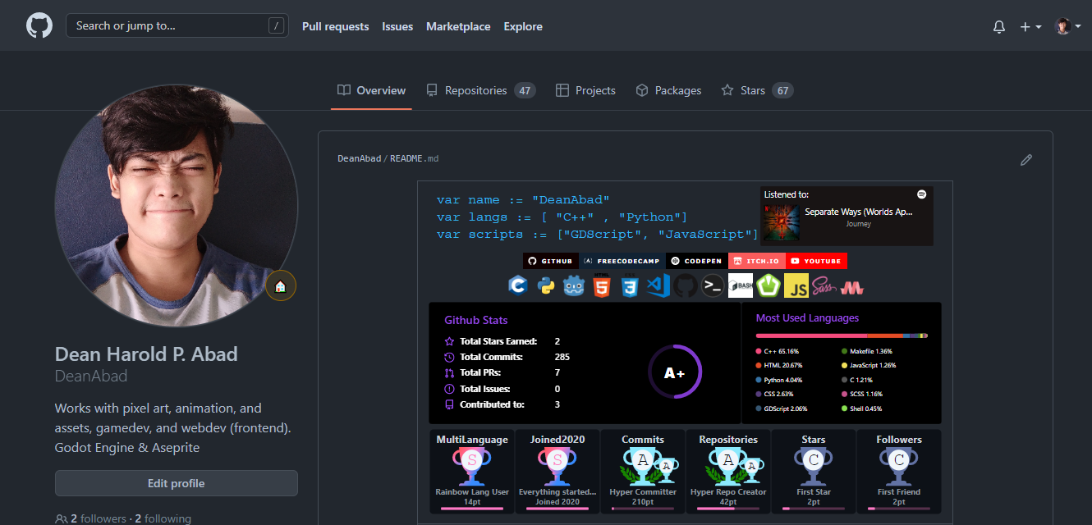Click the CODEPEN badge

696,261
